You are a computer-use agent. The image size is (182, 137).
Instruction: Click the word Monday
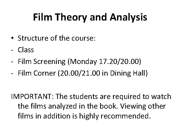point(83,62)
